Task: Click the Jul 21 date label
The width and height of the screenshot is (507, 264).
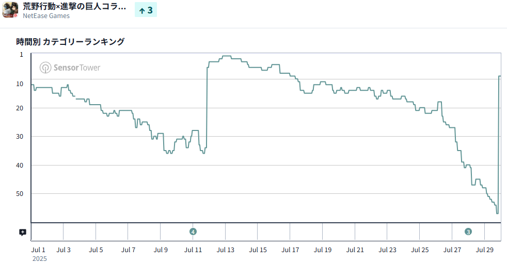Action: pos(355,250)
